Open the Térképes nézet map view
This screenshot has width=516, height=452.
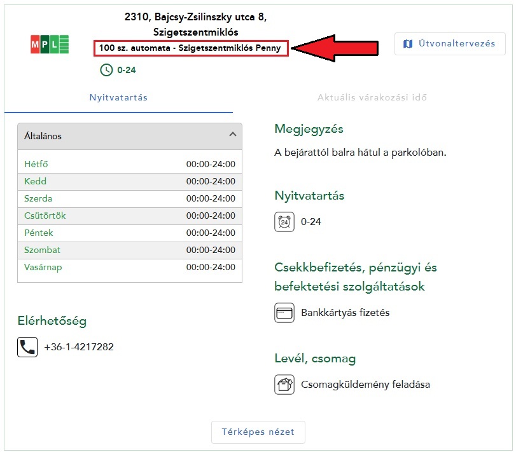click(x=258, y=432)
